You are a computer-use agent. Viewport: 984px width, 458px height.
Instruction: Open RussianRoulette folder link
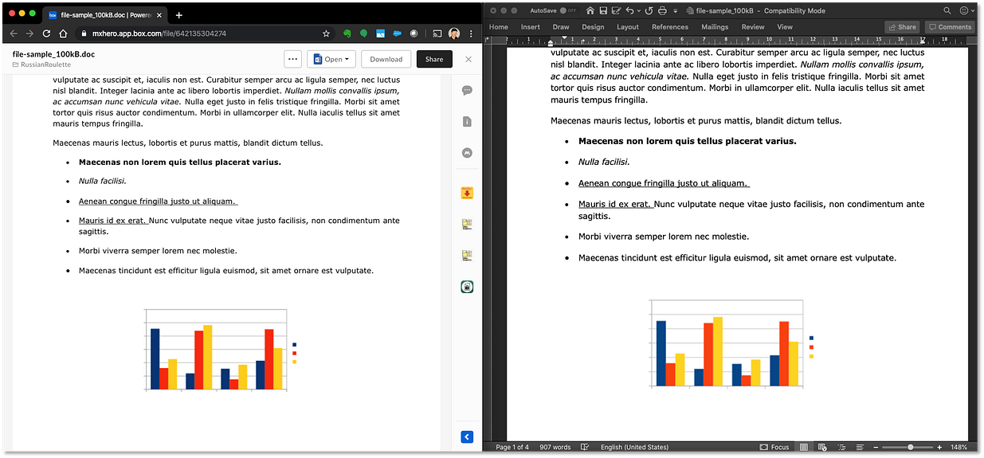[x=46, y=65]
